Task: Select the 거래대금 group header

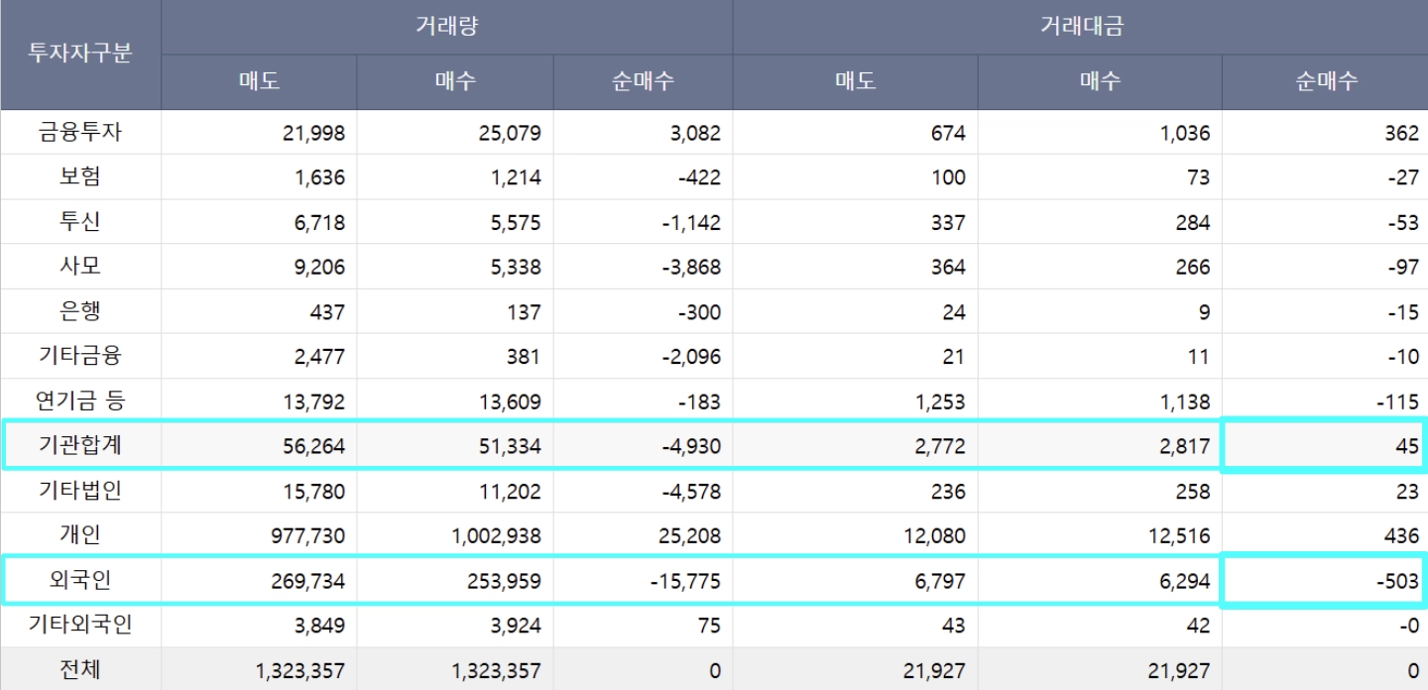Action: [x=1080, y=27]
